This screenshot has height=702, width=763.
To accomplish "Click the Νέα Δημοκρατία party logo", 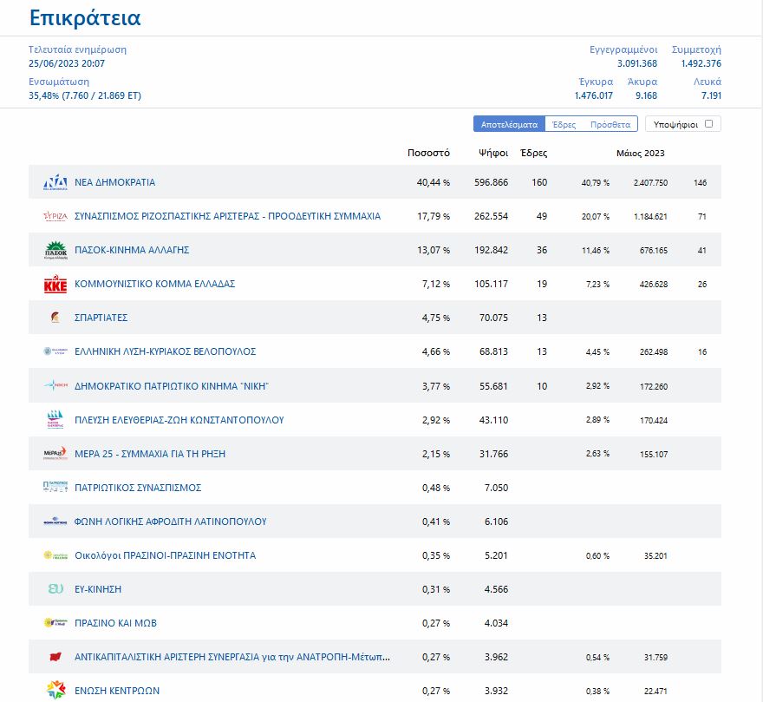I will 55,182.
